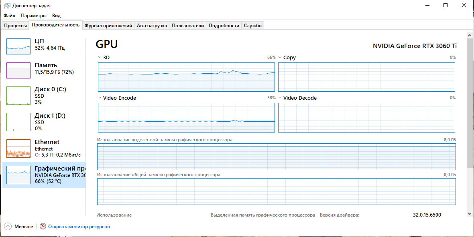Switch to the Службы tab

click(x=253, y=26)
